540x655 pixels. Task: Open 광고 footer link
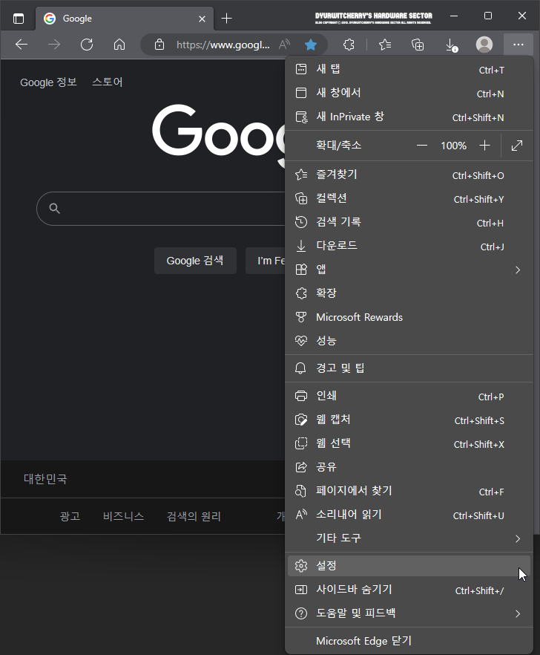(x=70, y=516)
